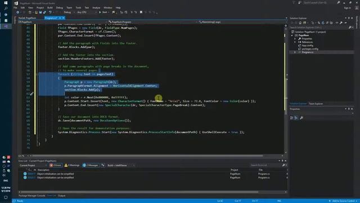The height and width of the screenshot is (203, 360).
Task: Click the Solution Explorer Home icon
Action: click(300, 23)
